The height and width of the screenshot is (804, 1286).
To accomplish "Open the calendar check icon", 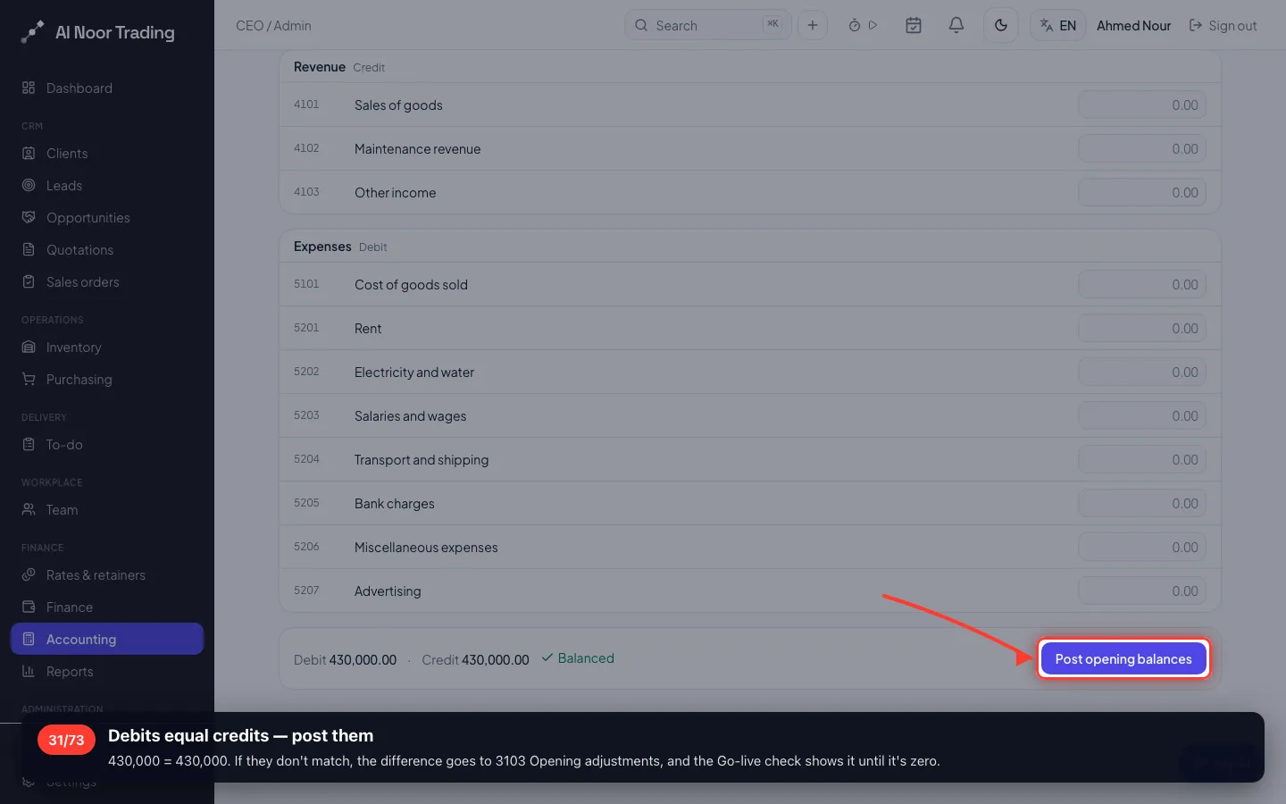I will tap(914, 25).
